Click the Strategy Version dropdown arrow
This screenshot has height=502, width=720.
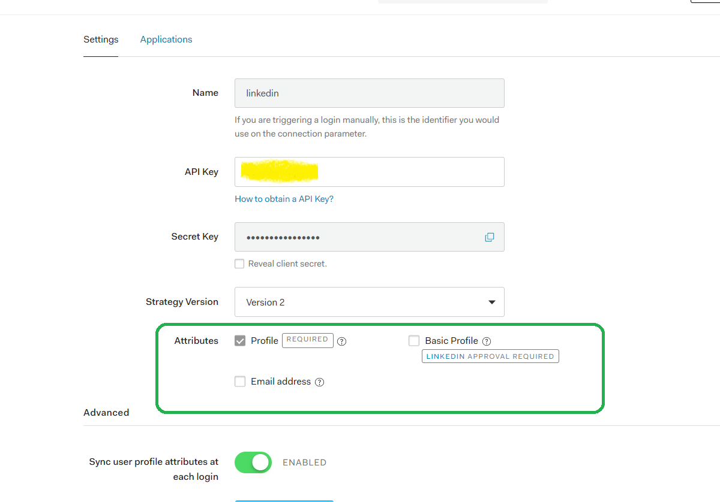[491, 302]
